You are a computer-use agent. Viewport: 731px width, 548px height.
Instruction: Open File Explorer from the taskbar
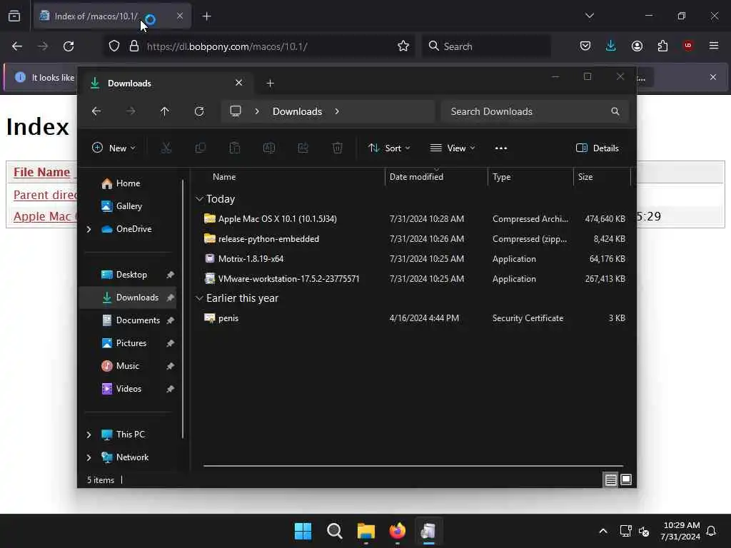(x=366, y=531)
